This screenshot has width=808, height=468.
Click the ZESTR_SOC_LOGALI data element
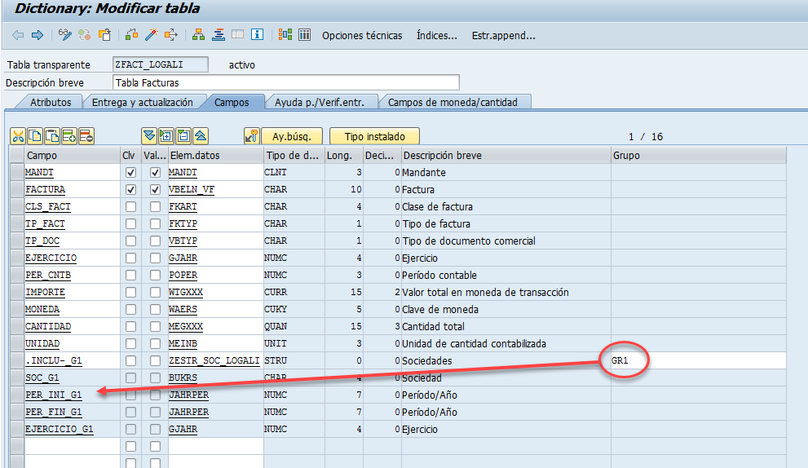[214, 361]
